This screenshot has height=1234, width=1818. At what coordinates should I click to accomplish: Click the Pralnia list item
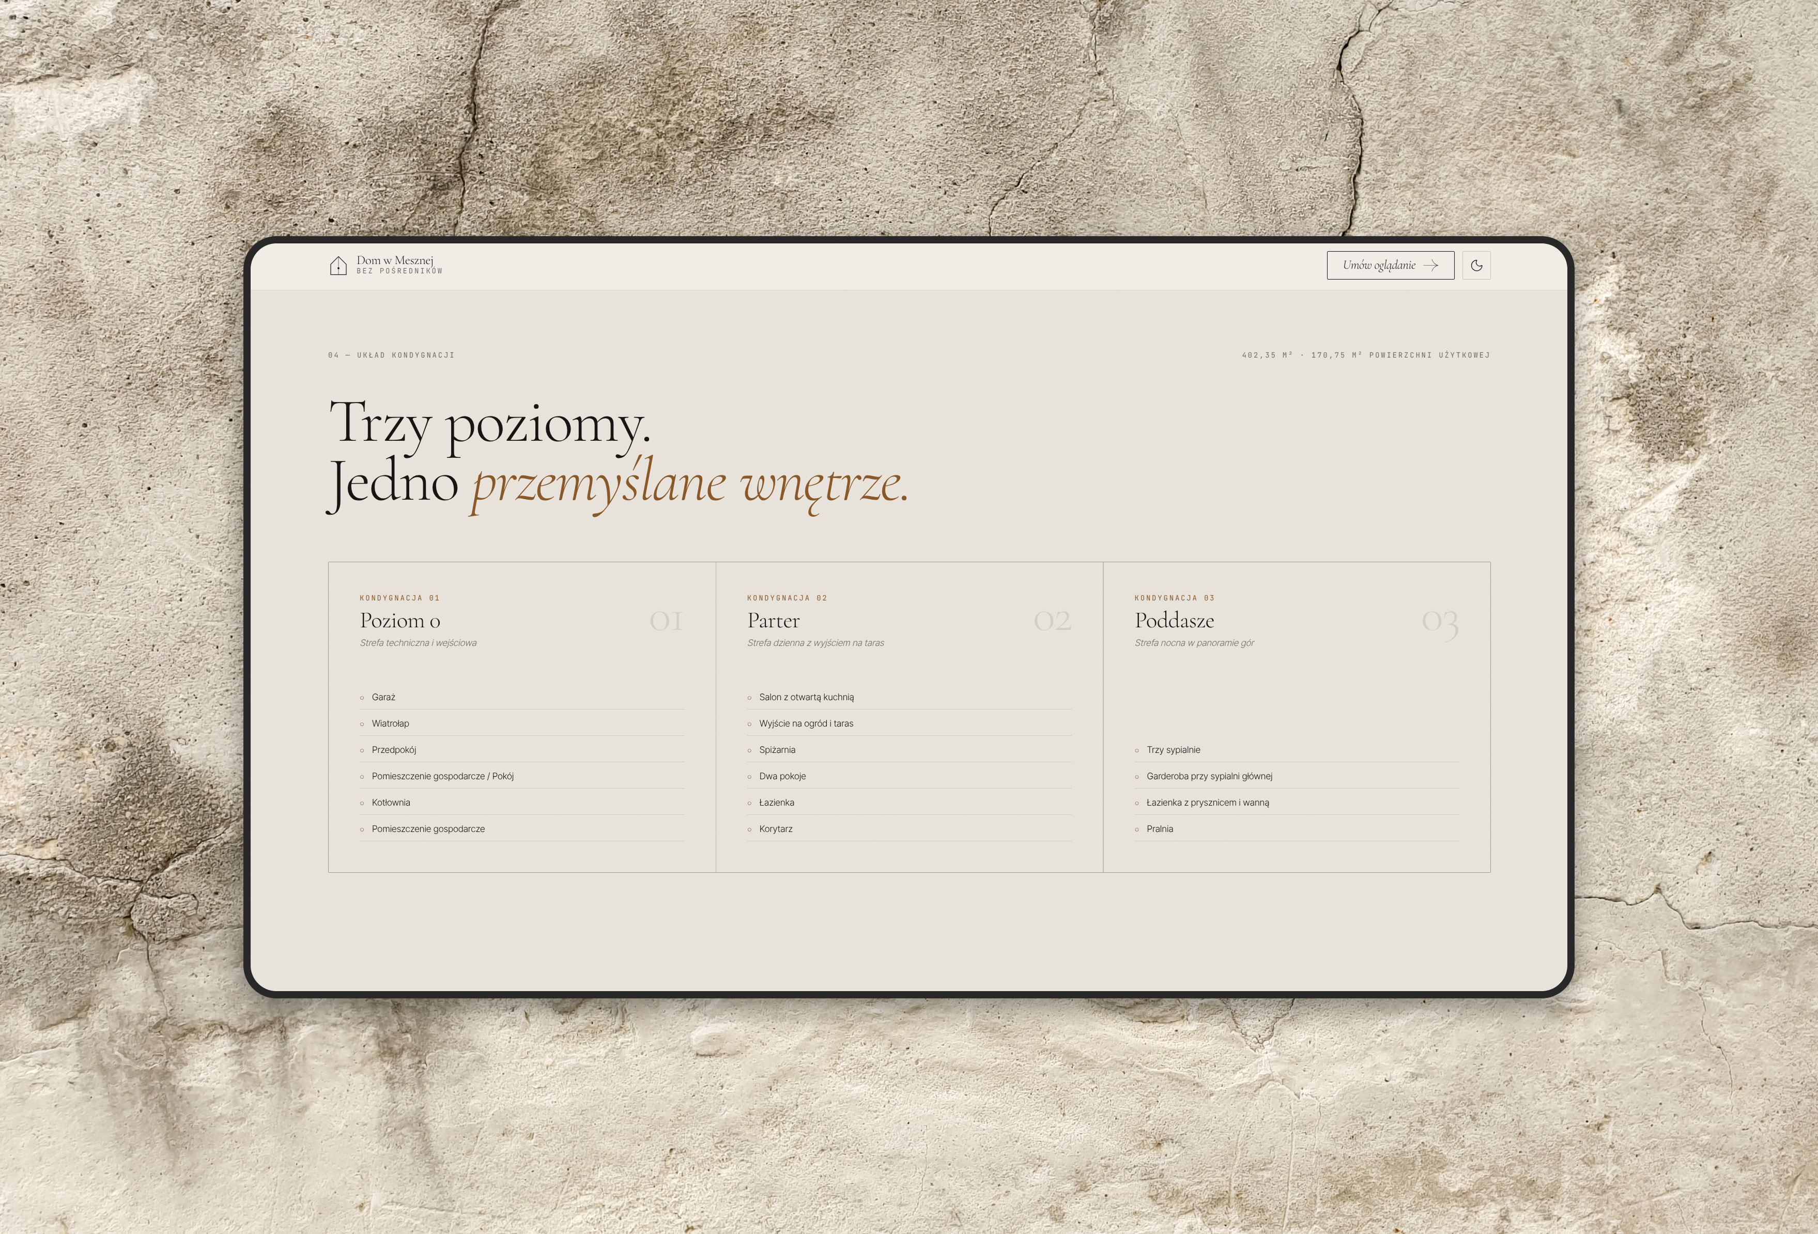tap(1296, 829)
